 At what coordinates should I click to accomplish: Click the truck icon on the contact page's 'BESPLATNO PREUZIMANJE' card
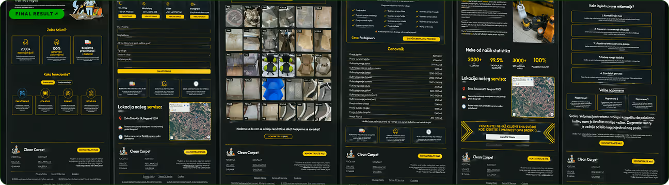pyautogui.click(x=133, y=84)
